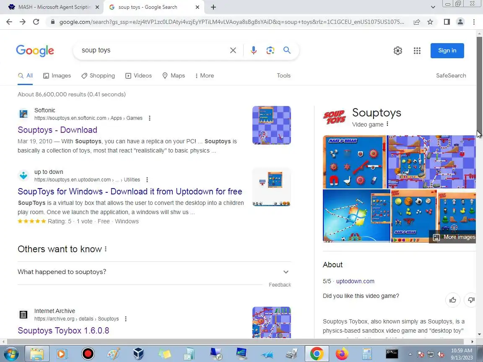The image size is (483, 362).
Task: Open the More search filters menu
Action: click(x=204, y=76)
